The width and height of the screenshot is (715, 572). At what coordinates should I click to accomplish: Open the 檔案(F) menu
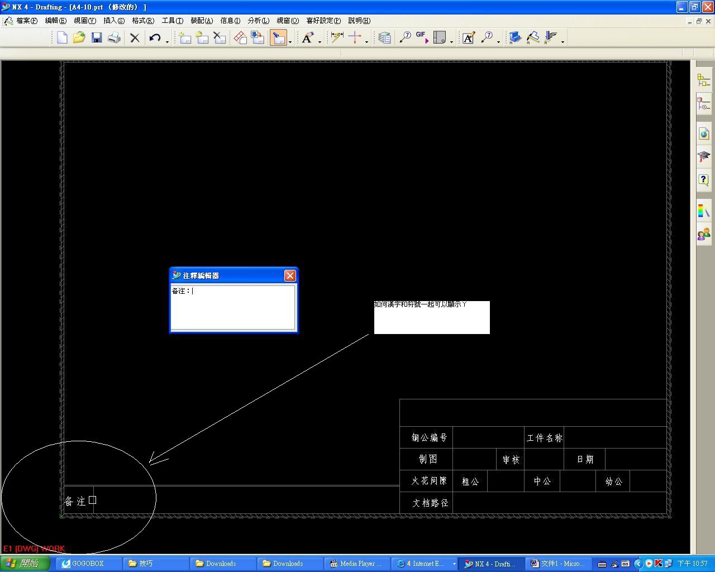(x=26, y=21)
